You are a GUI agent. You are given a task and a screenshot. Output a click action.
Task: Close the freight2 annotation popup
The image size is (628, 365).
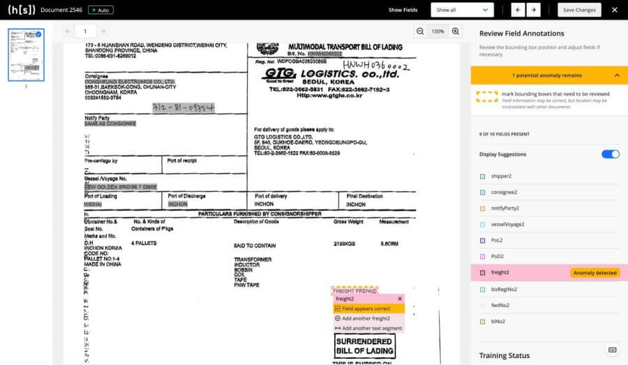coord(400,299)
